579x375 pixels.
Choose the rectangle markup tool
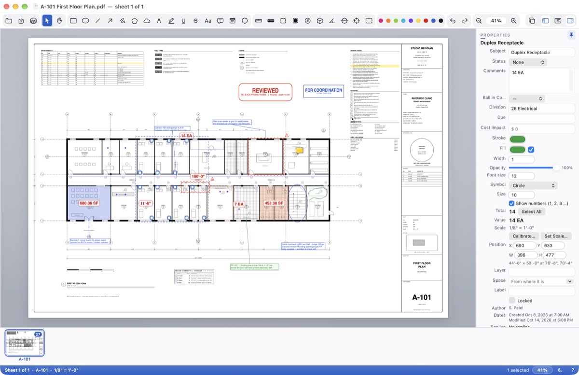[x=73, y=21]
